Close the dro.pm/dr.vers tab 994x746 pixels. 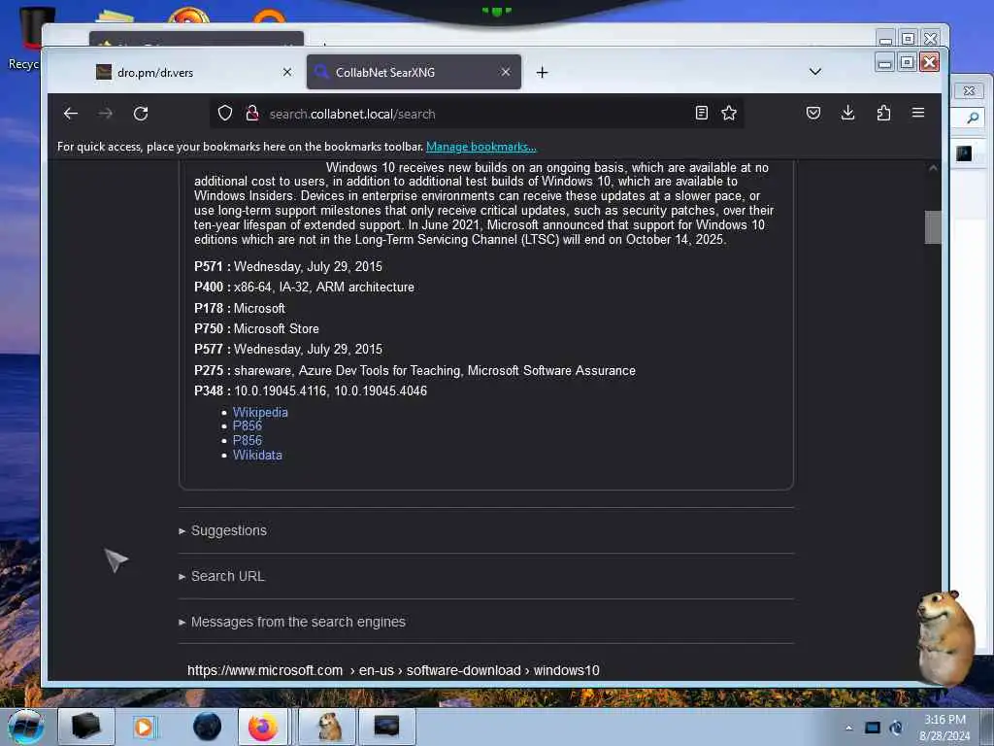coord(287,72)
